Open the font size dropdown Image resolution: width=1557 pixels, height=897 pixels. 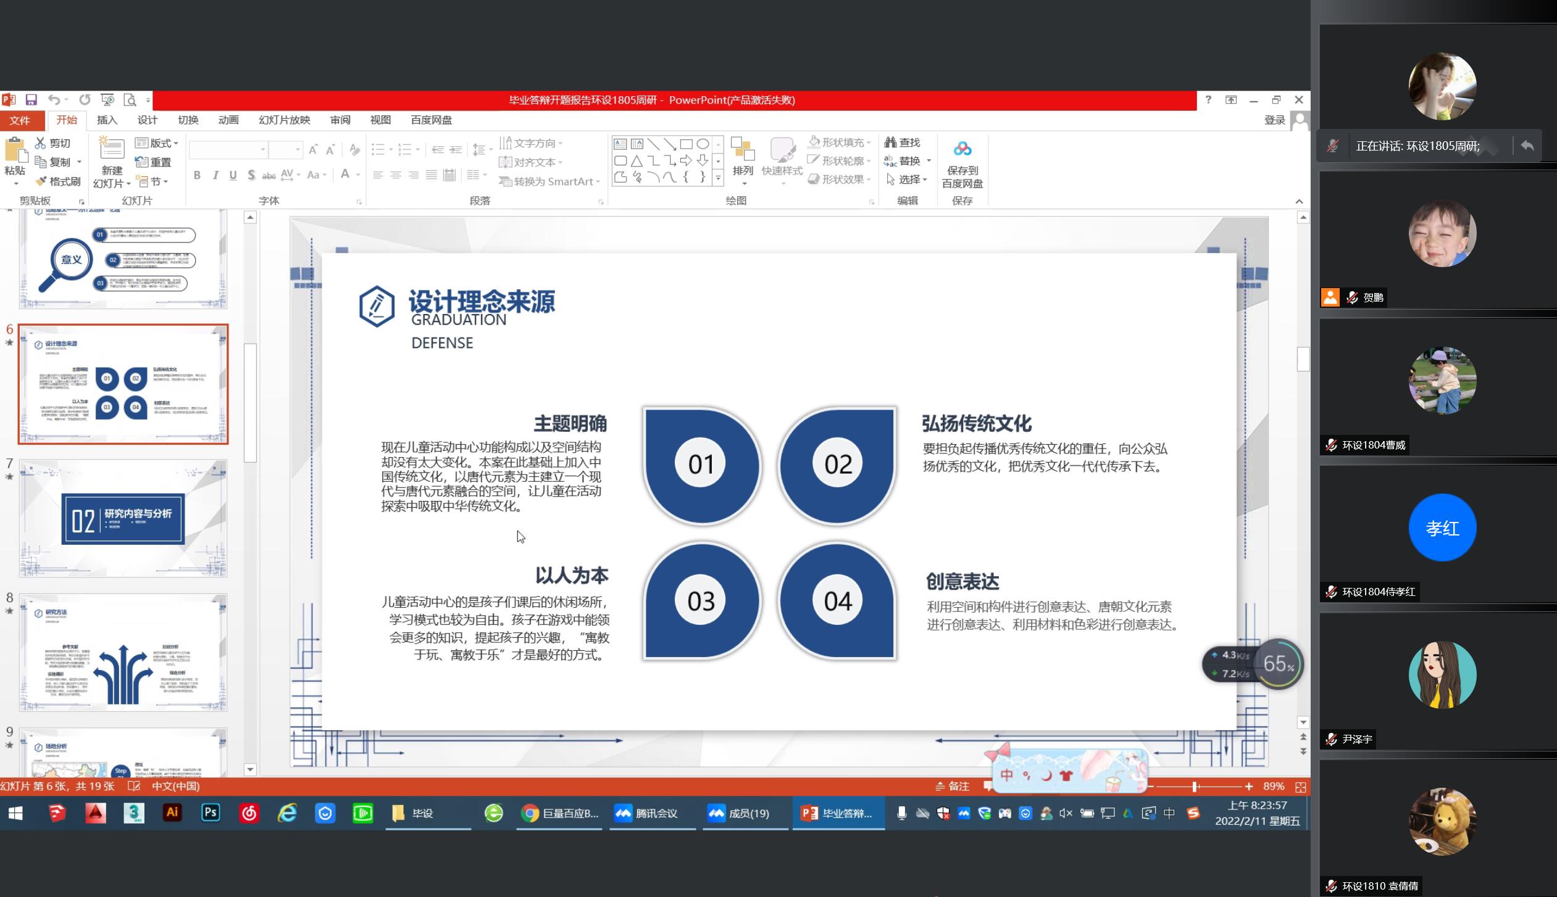click(x=298, y=149)
